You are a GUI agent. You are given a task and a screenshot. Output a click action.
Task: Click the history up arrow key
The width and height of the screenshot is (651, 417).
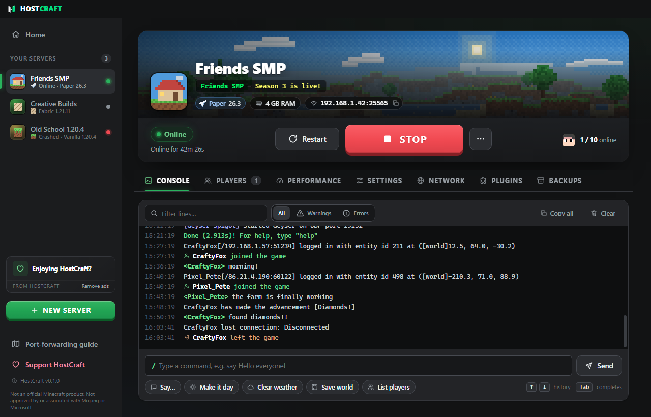coord(532,387)
